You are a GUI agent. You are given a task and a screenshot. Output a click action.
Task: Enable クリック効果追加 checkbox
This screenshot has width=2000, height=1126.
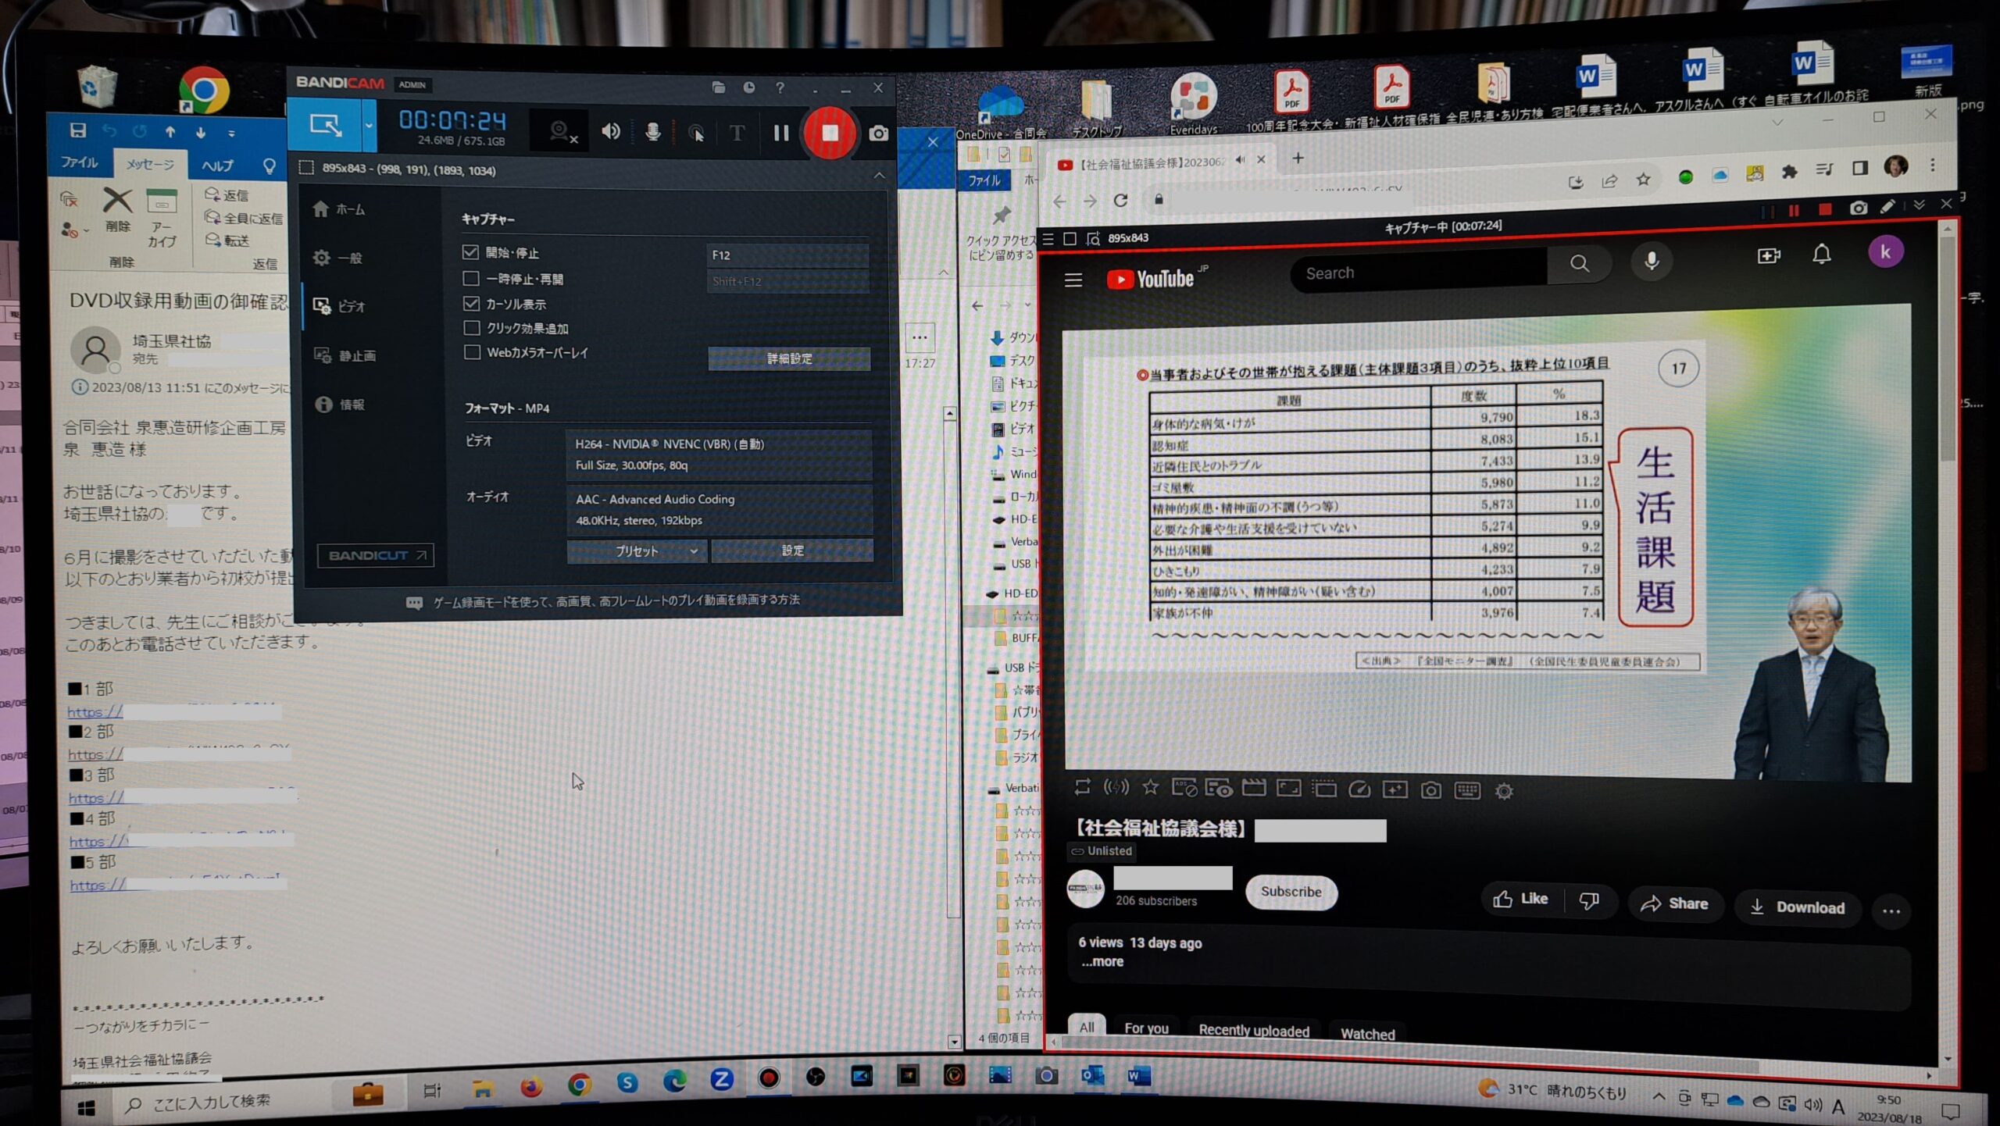click(x=471, y=328)
